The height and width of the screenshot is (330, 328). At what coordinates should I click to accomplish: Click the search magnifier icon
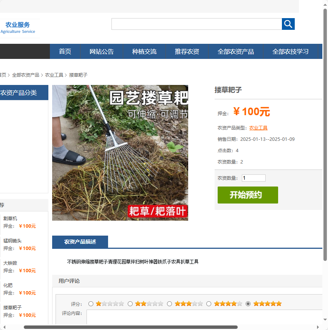point(288,24)
